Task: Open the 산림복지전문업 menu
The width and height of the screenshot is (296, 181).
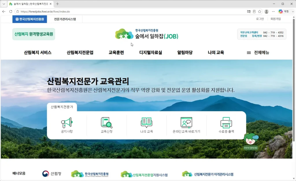Action: click(80, 52)
